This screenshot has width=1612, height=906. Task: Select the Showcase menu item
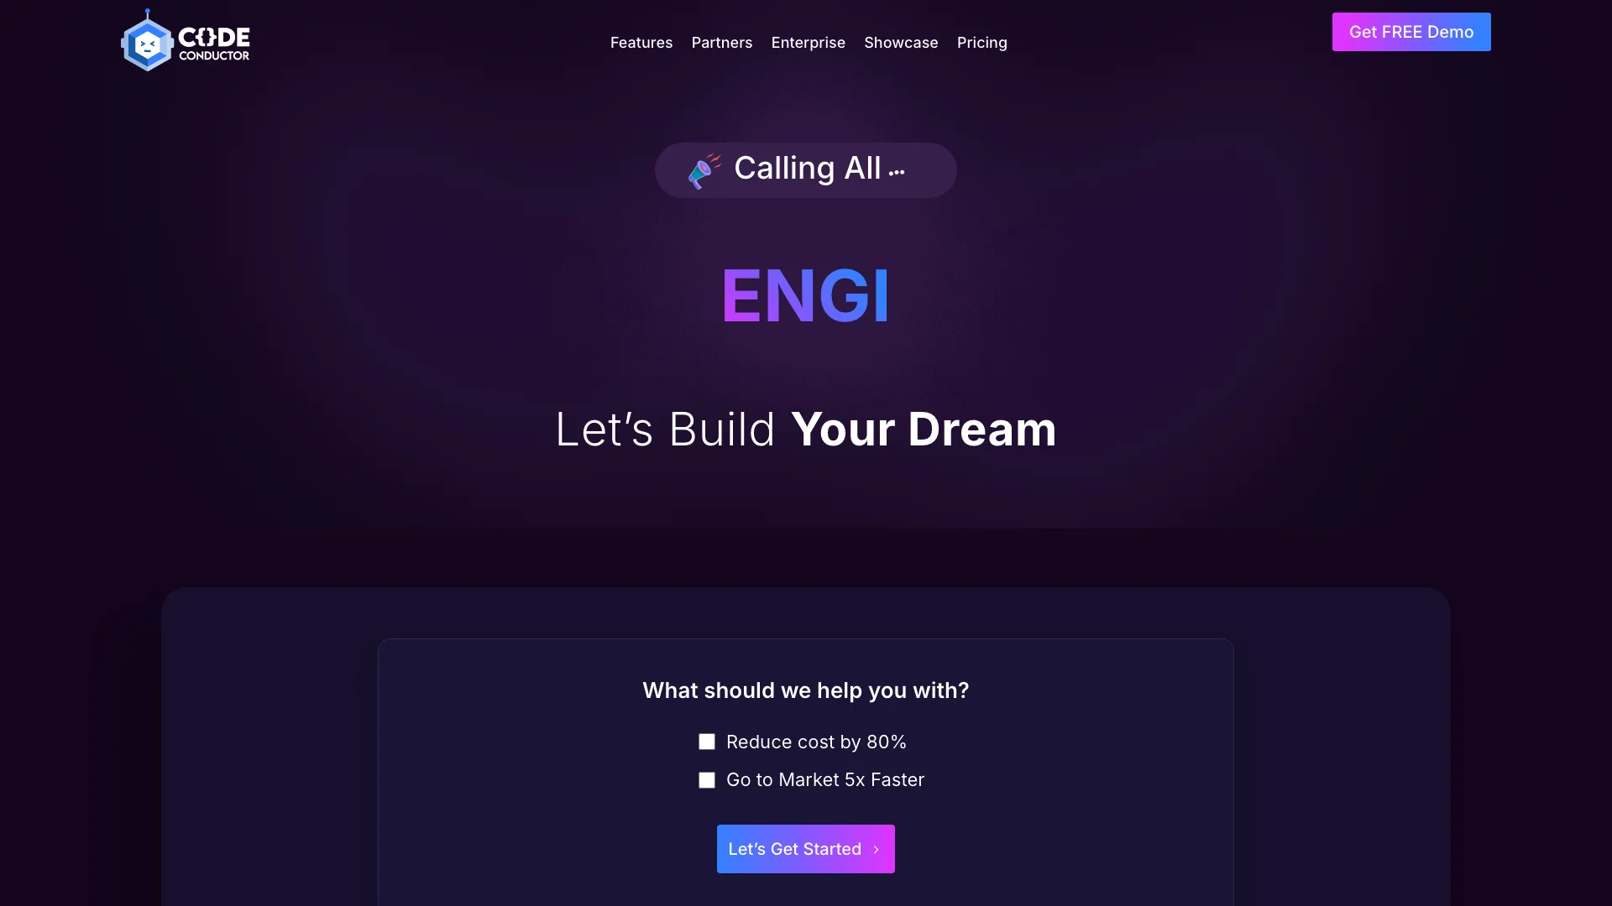pos(901,41)
